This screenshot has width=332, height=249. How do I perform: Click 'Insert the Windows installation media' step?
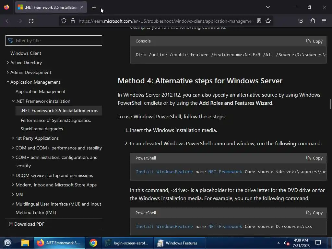pos(173,130)
